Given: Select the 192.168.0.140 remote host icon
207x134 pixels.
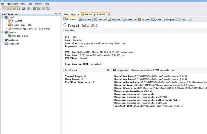Looking at the screenshot, I should click(x=10, y=36).
